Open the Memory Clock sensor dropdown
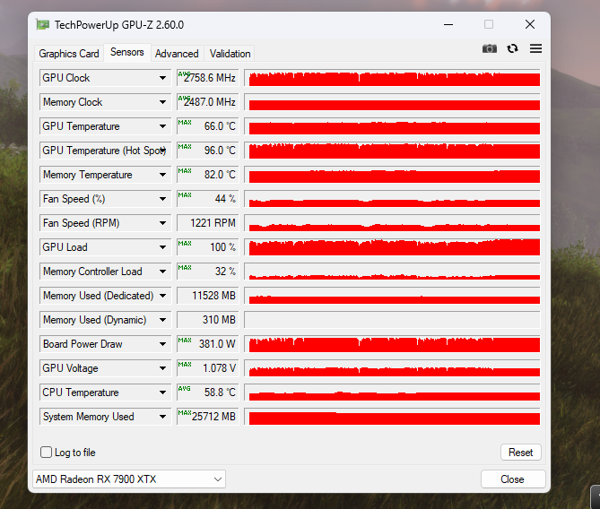The width and height of the screenshot is (600, 509). click(105, 102)
